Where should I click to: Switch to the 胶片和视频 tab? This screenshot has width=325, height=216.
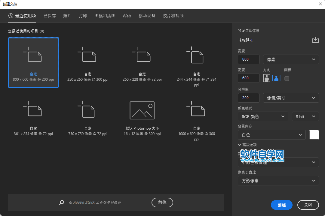pos(173,16)
